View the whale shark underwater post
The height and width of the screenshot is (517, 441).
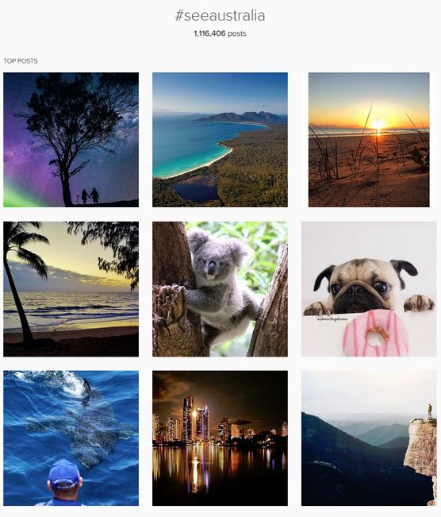click(71, 438)
